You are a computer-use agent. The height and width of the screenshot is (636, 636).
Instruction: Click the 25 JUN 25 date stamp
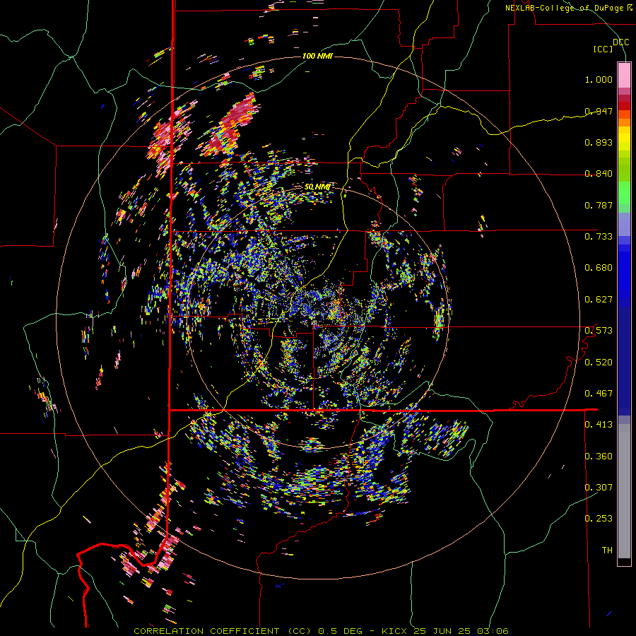(x=442, y=631)
